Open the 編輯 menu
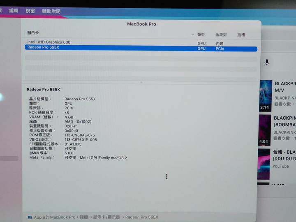296x222 pixels. tap(14, 11)
